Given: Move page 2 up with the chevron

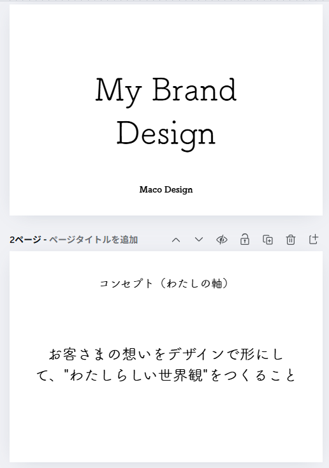Looking at the screenshot, I should click(x=176, y=240).
